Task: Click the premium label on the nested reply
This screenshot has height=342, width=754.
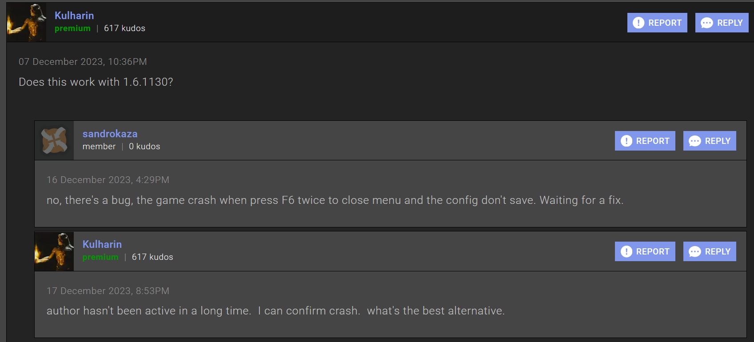Action: pos(100,257)
